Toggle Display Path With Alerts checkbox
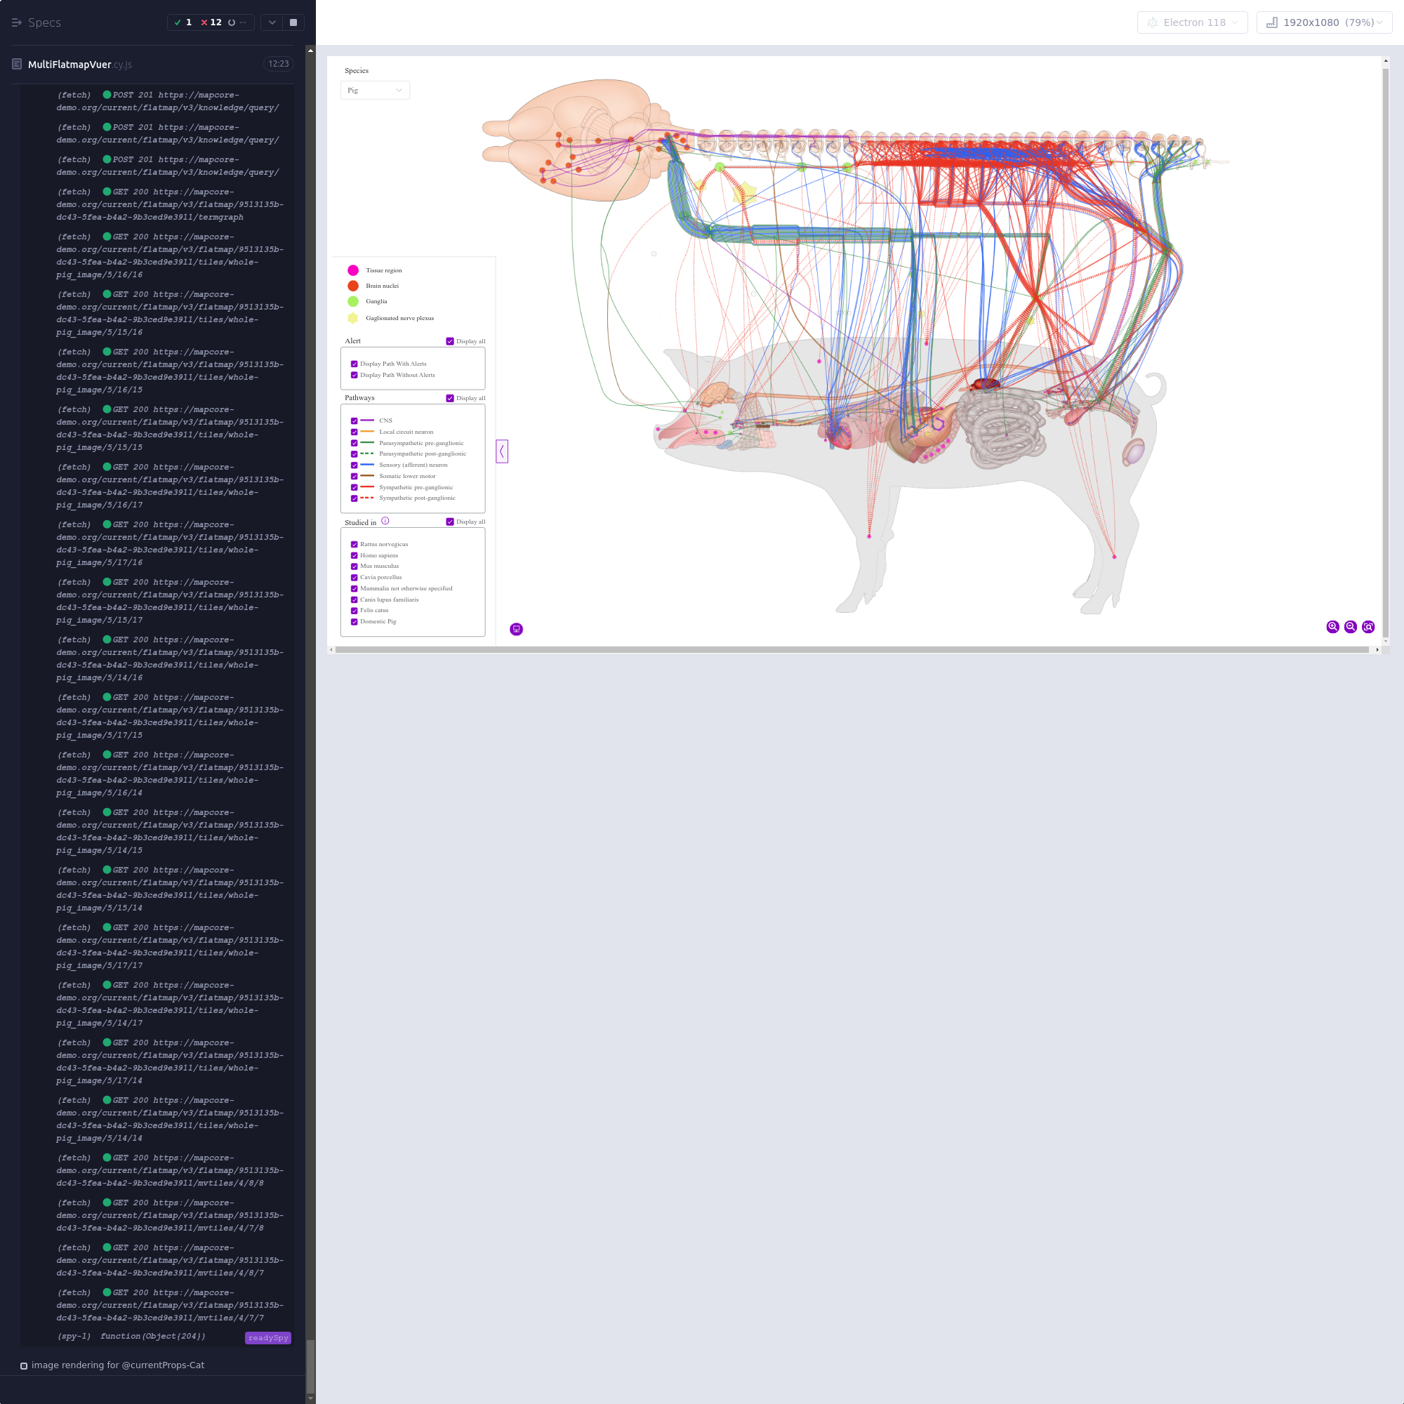Viewport: 1404px width, 1404px height. click(x=354, y=364)
